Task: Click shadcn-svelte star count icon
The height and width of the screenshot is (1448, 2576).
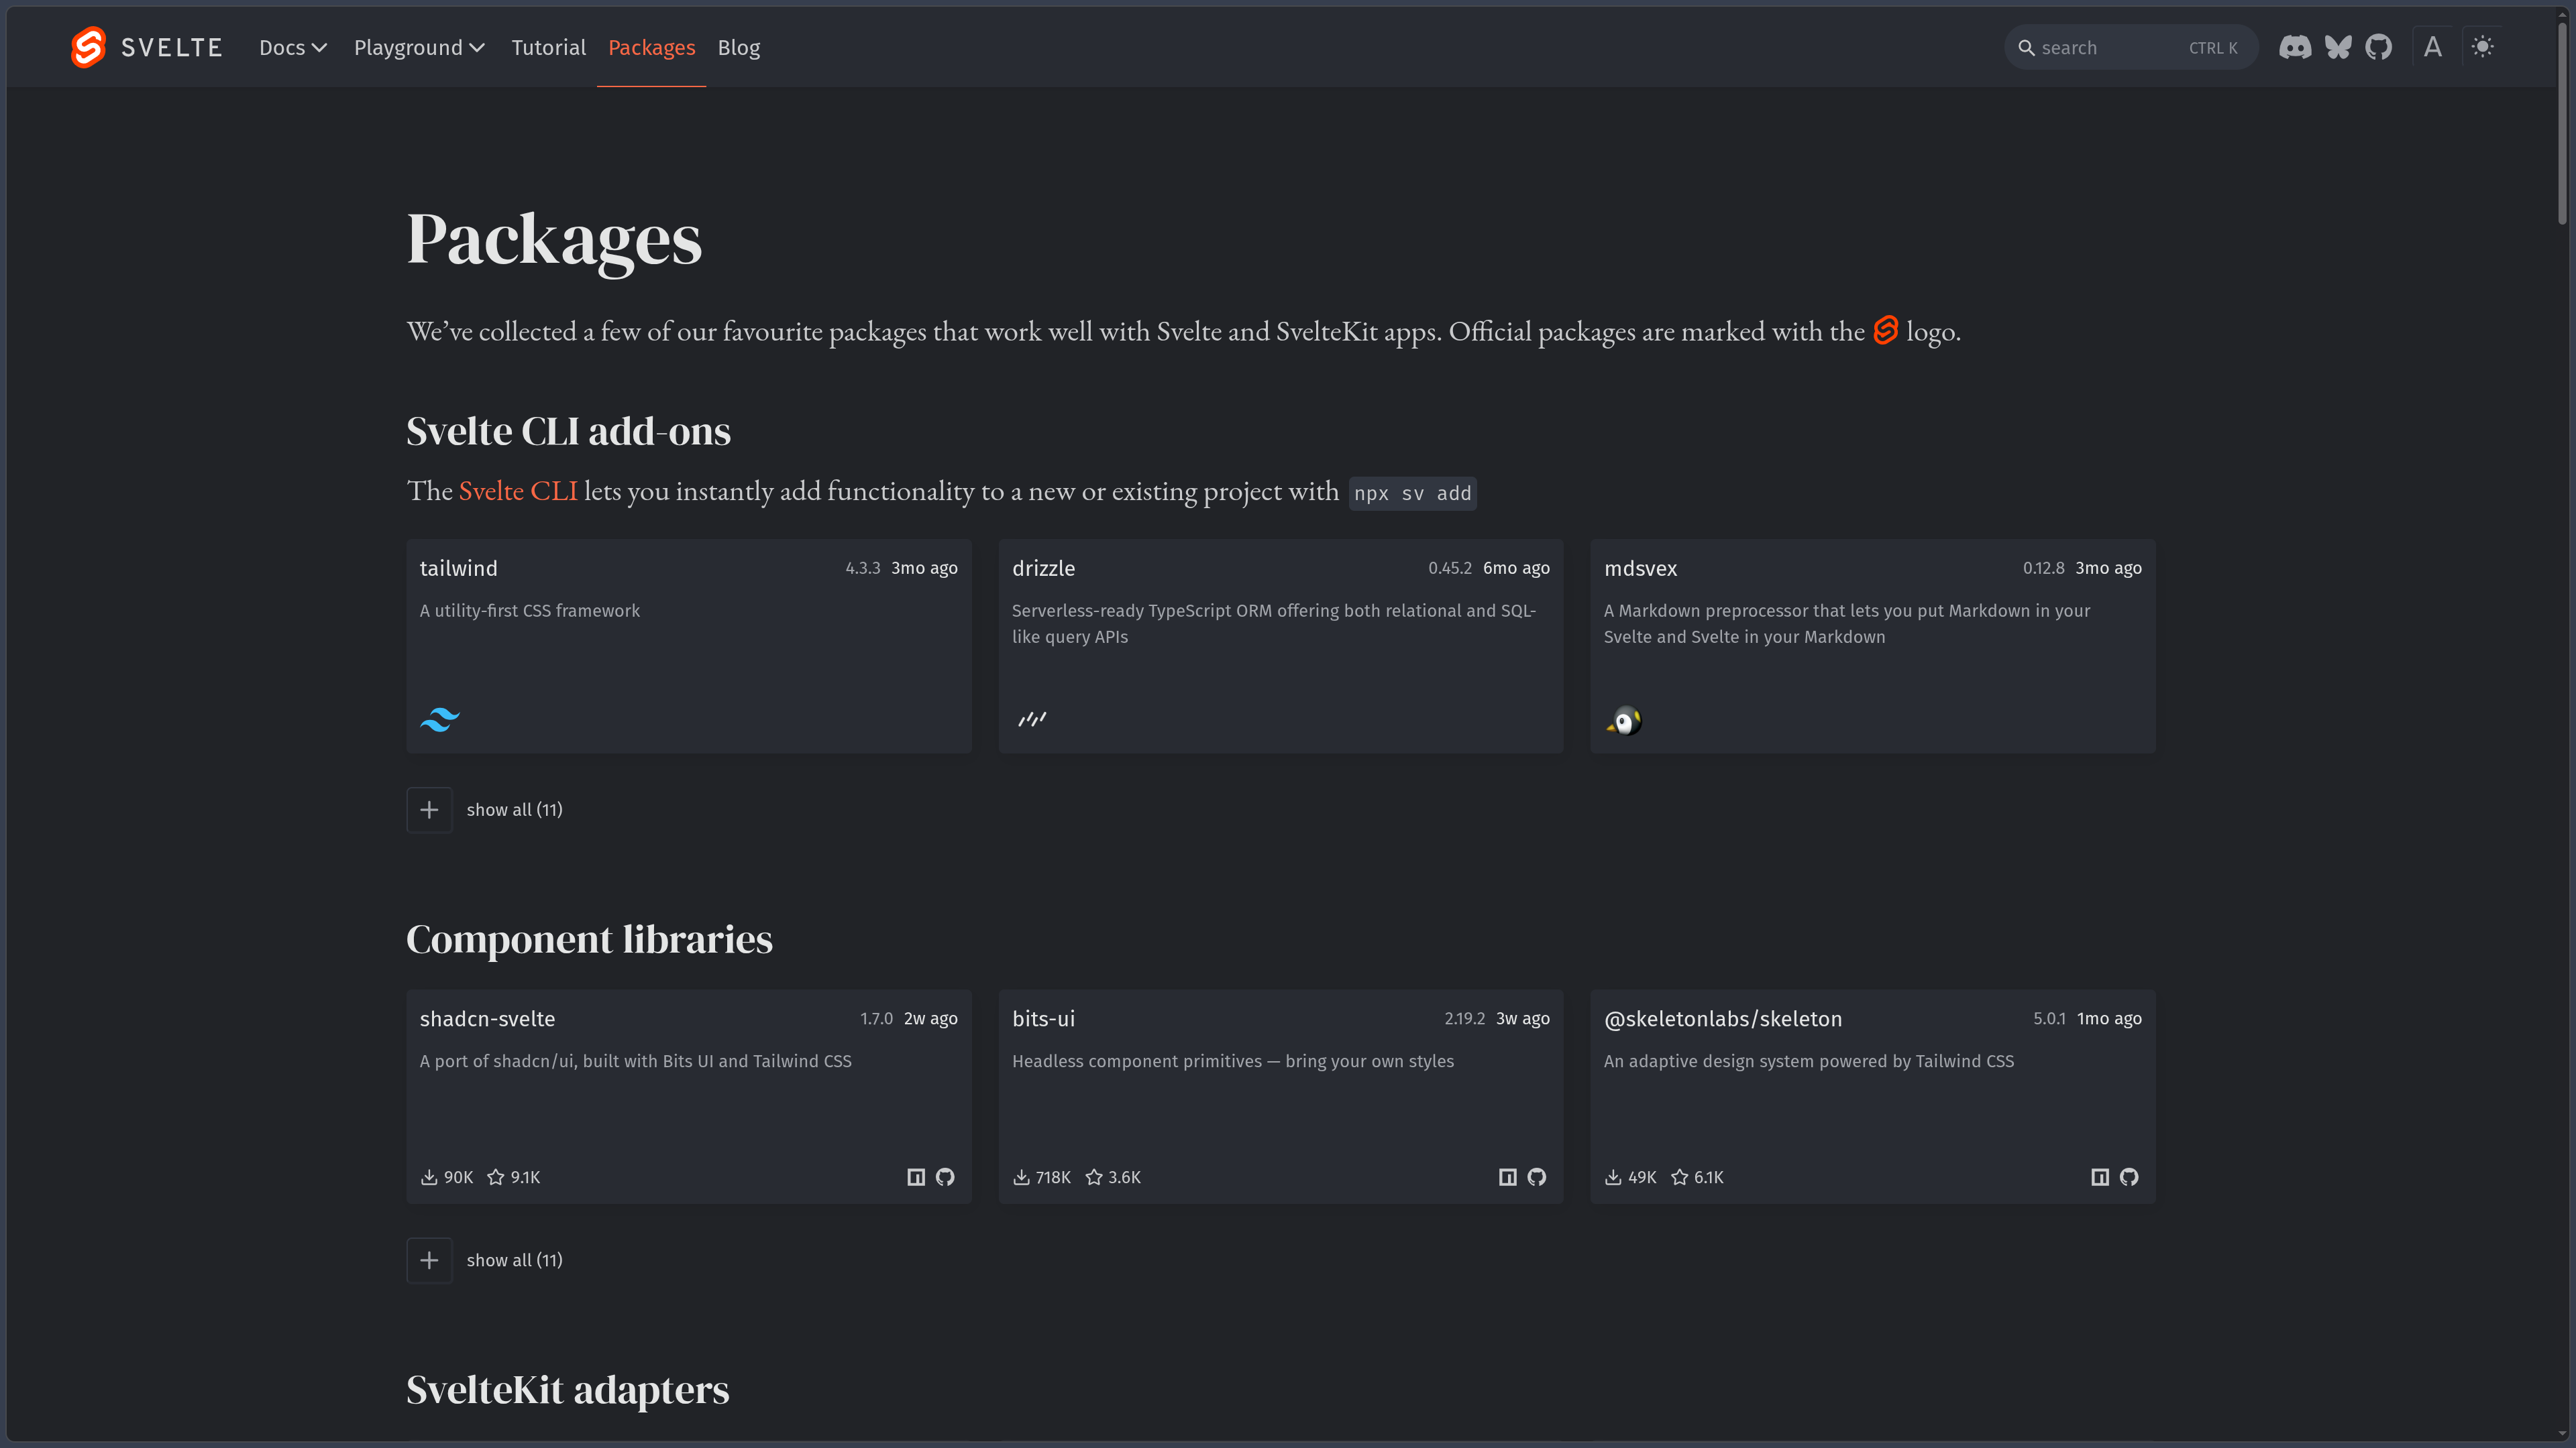Action: [x=496, y=1177]
